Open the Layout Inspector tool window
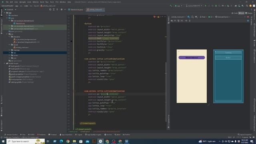The width and height of the screenshot is (256, 144). [x=244, y=135]
